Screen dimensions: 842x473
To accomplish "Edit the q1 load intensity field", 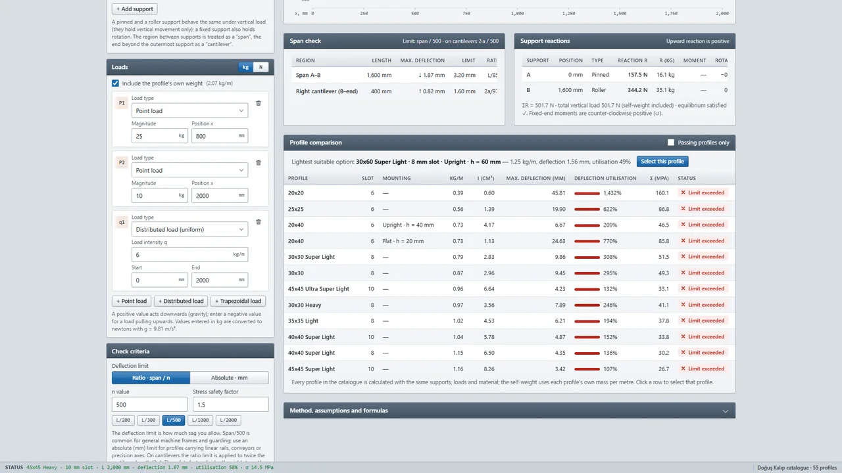I will tap(189, 254).
